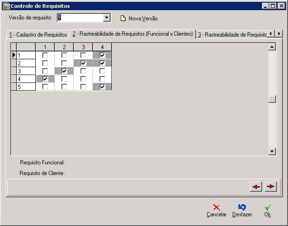This screenshot has height=226, width=288.
Task: Check row 4 column 3 checkbox
Action: (x=83, y=79)
